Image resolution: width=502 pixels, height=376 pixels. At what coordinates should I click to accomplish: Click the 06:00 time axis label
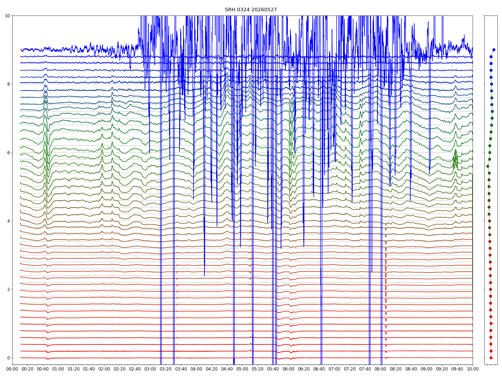[x=288, y=369]
